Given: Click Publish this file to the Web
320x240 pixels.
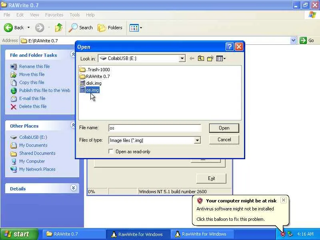Looking at the screenshot, I should pyautogui.click(x=45, y=90).
